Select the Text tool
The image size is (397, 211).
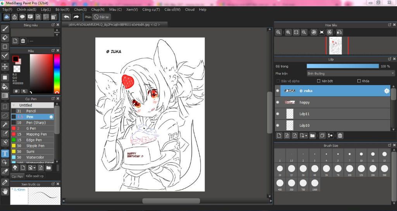[5, 153]
